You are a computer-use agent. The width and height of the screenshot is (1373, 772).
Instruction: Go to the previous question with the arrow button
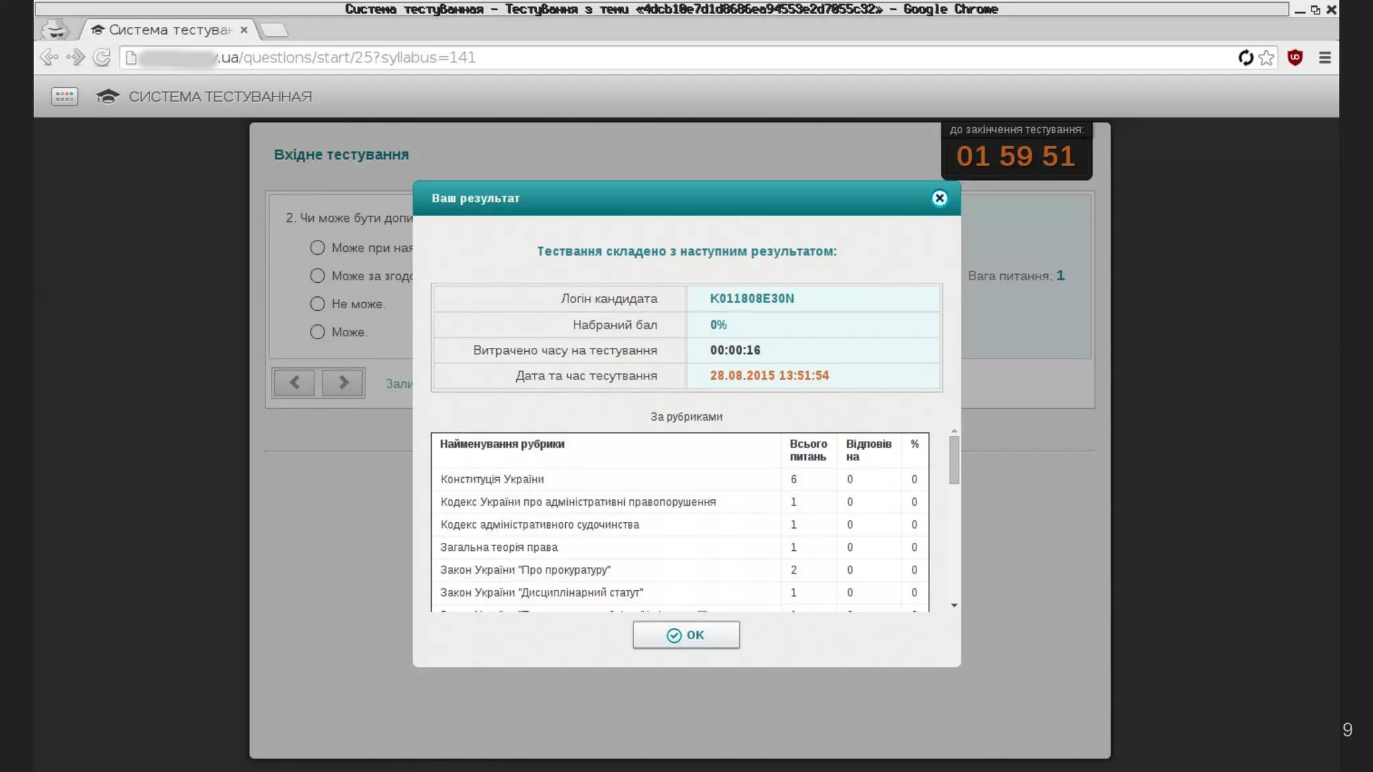[x=294, y=383]
